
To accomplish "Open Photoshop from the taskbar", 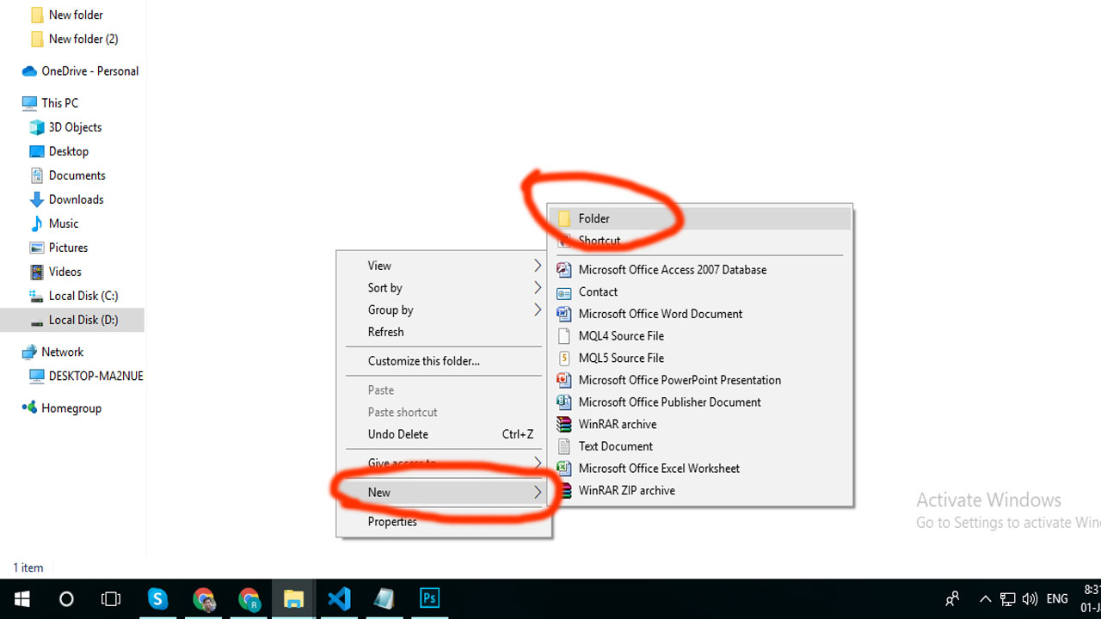I will point(429,599).
